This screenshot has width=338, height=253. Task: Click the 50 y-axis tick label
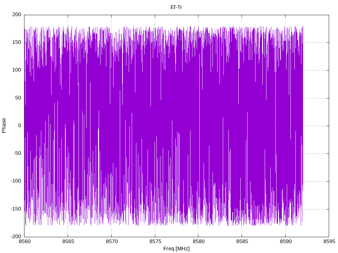click(x=18, y=98)
